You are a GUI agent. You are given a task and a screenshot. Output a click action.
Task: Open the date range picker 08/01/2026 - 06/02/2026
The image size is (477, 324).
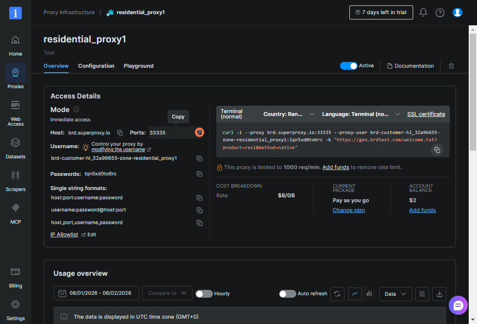tap(96, 293)
